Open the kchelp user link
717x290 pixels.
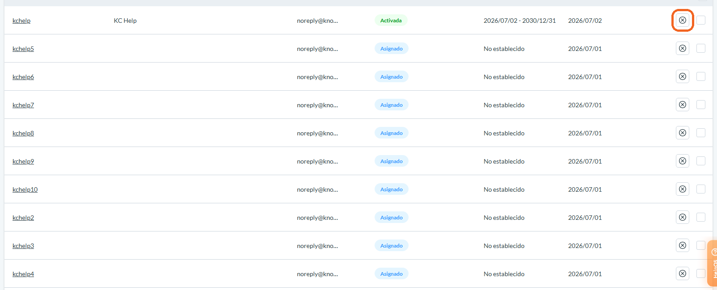(x=21, y=21)
